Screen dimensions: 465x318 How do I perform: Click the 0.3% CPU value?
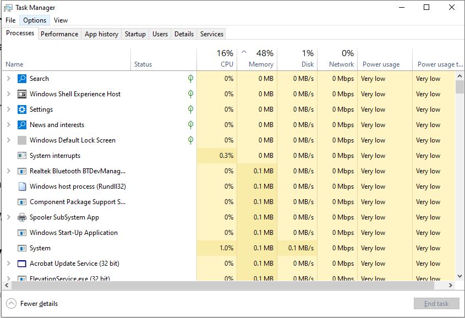[x=226, y=156]
